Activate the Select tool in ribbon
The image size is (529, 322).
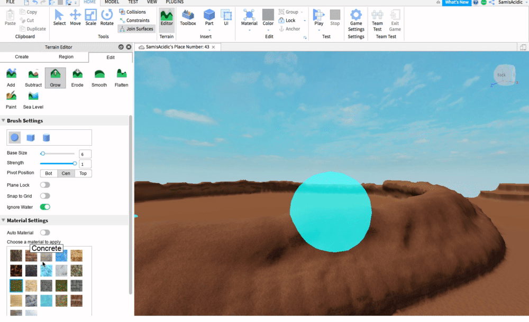tap(59, 17)
